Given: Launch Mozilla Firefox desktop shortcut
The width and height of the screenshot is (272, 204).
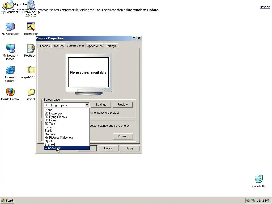Looking at the screenshot, I should pyautogui.click(x=10, y=94).
